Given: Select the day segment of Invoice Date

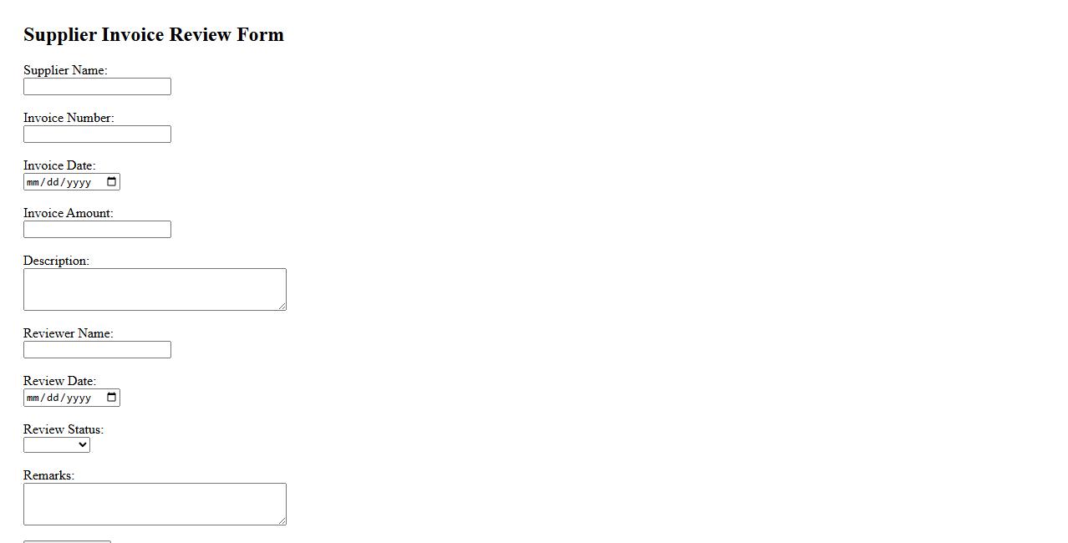Looking at the screenshot, I should click(53, 182).
